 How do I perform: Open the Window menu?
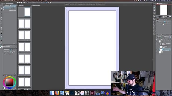click(x=46, y=1)
